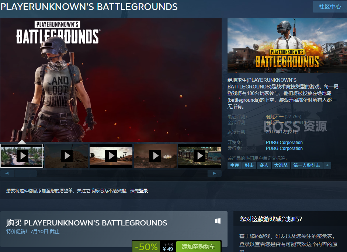Click the media strip scrollbar handle
The width and height of the screenshot is (347, 252).
(x=26, y=173)
